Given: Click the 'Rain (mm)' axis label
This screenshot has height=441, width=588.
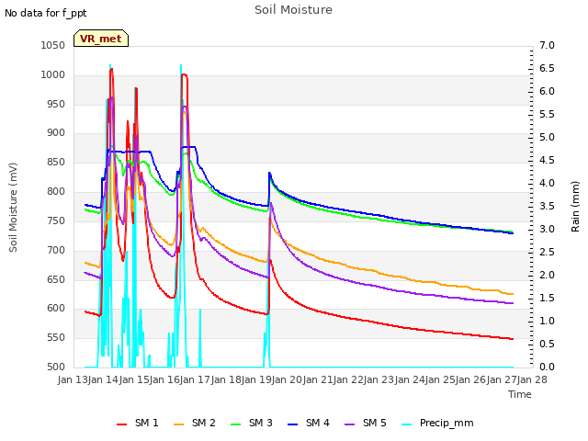Looking at the screenshot, I should point(575,207).
